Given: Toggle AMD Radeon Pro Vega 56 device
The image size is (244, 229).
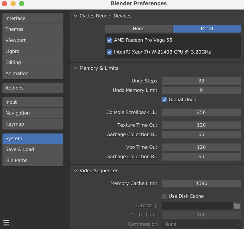Looking at the screenshot, I should [x=110, y=40].
